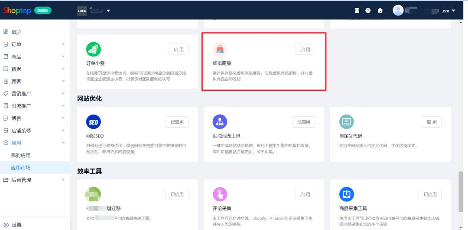The image size is (468, 230).
Task: Open the account dropdown arrow
Action: click(453, 11)
